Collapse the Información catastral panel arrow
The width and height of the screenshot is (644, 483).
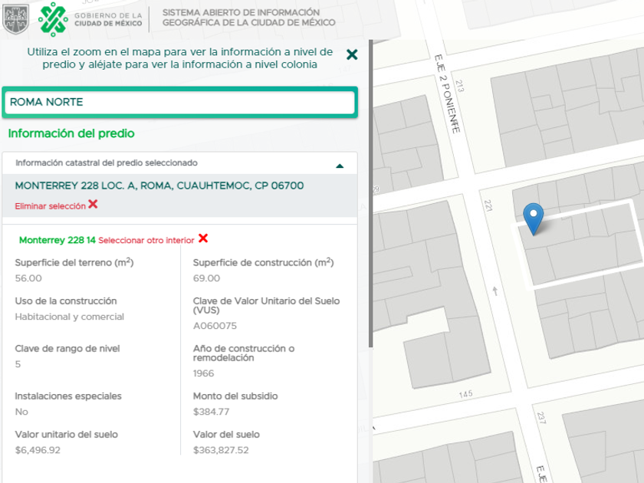click(x=340, y=166)
